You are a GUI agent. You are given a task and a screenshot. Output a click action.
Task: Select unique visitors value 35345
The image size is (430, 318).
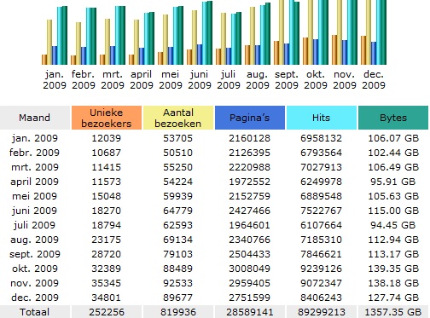click(107, 283)
